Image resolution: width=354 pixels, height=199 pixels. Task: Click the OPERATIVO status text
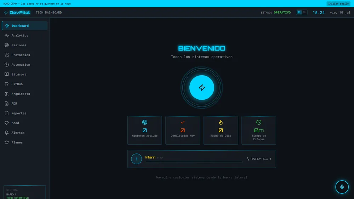[282, 12]
